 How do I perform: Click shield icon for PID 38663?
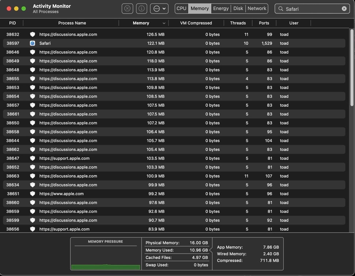point(33,176)
